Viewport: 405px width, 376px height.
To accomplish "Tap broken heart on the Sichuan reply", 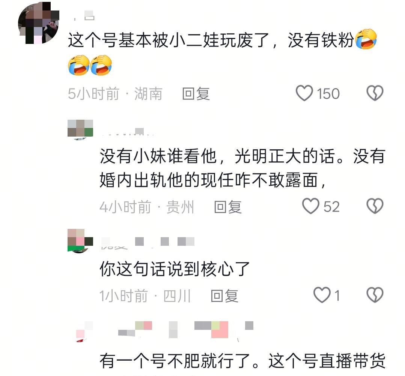I will pyautogui.click(x=375, y=295).
